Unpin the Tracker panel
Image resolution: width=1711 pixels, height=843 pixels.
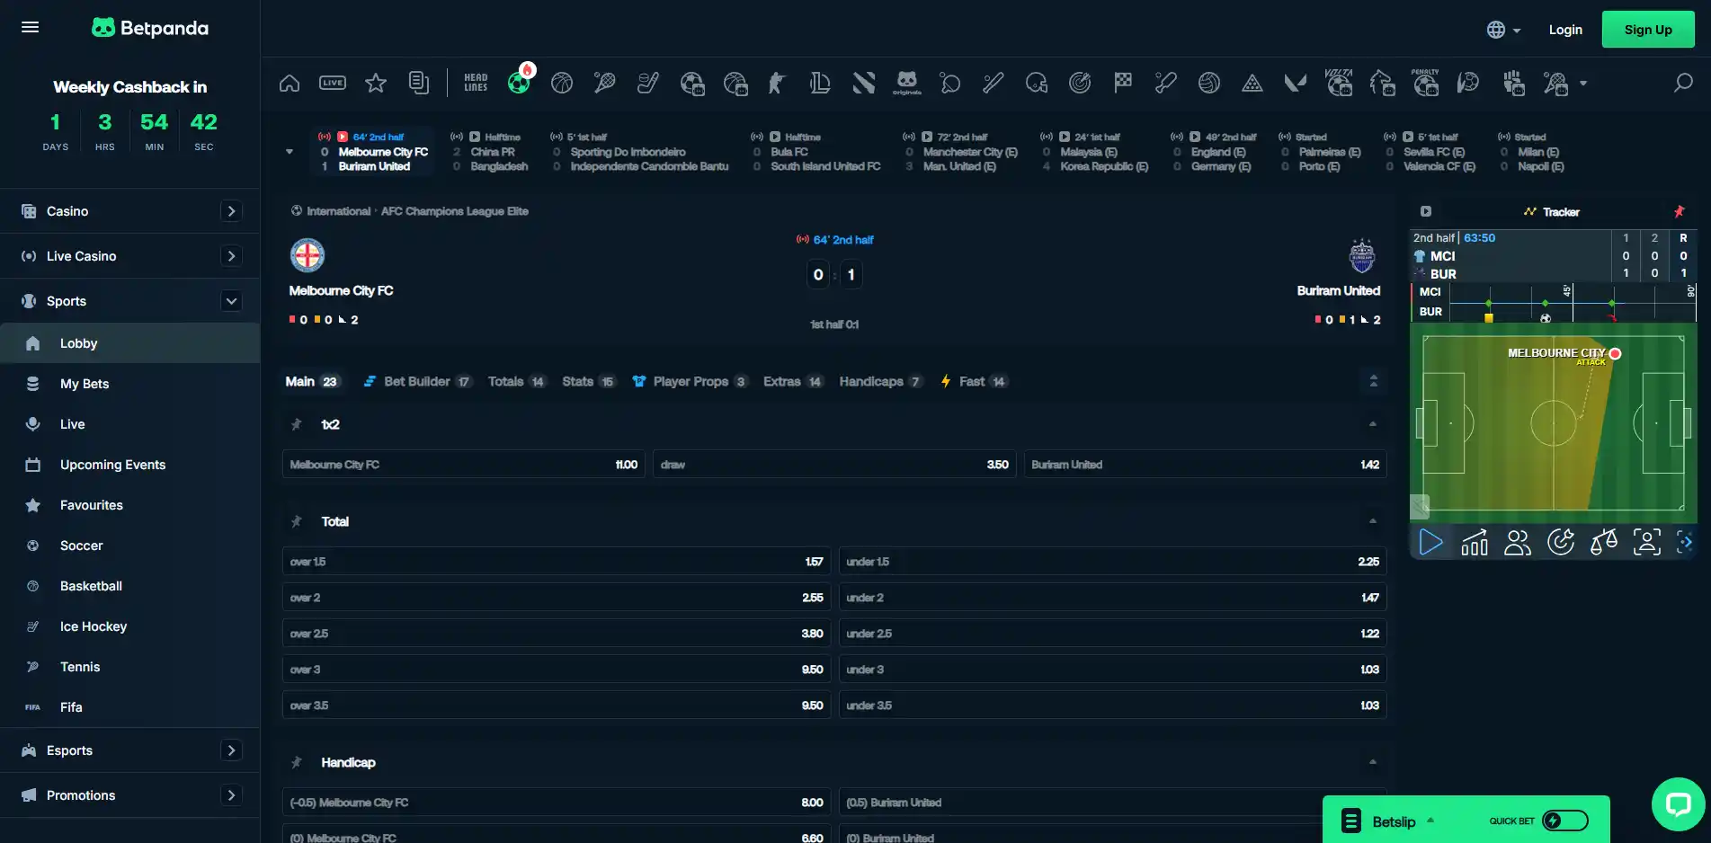coord(1679,212)
